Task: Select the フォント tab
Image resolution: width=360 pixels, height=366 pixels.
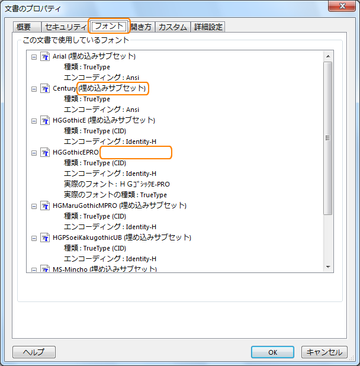Action: click(109, 26)
